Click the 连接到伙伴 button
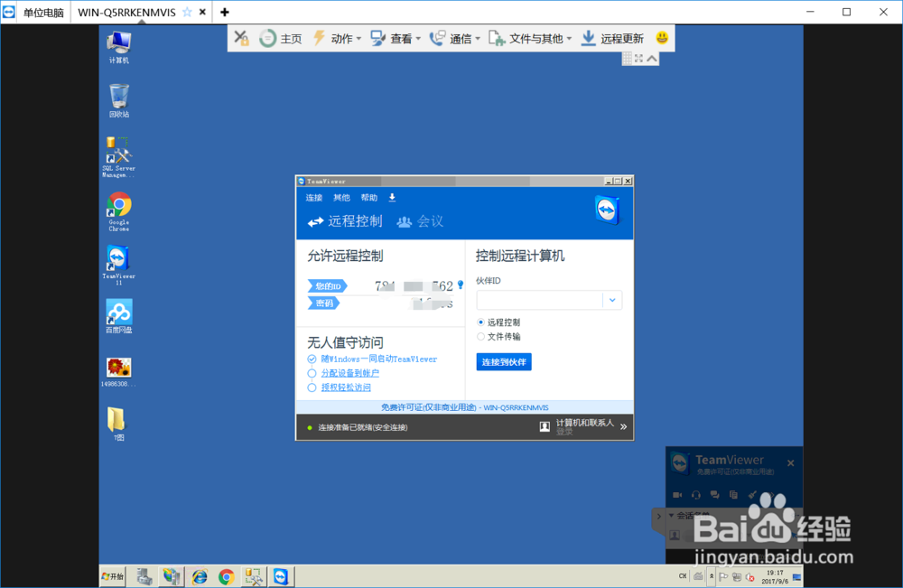 pos(504,361)
